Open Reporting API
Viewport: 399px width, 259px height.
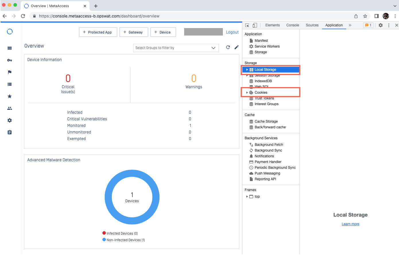click(265, 179)
